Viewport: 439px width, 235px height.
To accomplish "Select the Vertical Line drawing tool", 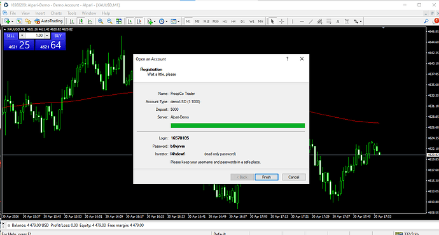I will 293,21.
